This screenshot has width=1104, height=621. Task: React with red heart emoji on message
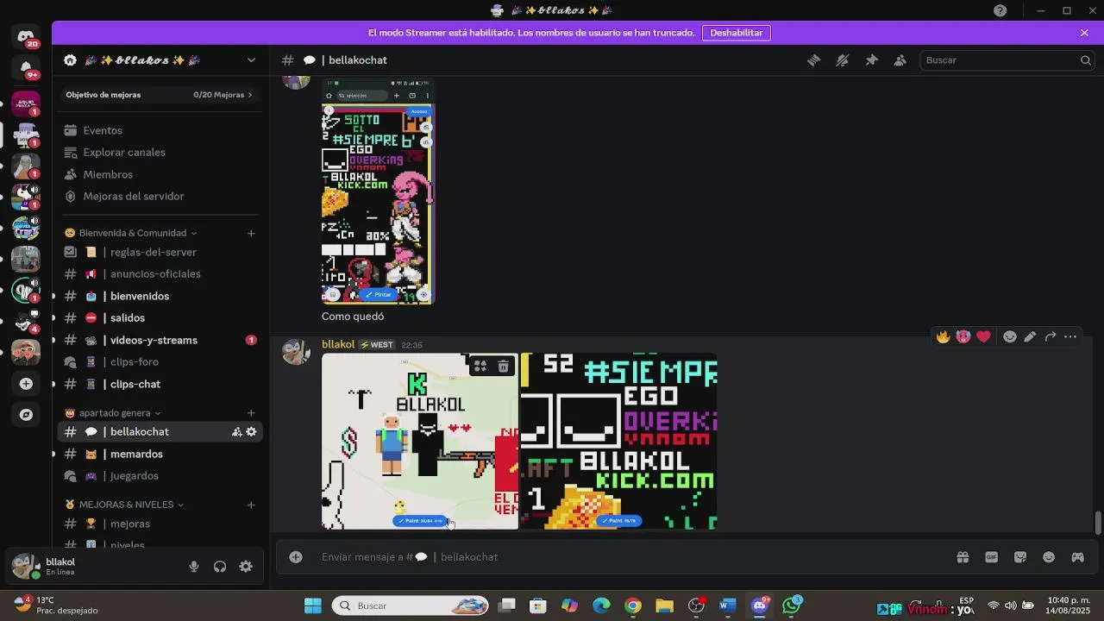coord(983,336)
